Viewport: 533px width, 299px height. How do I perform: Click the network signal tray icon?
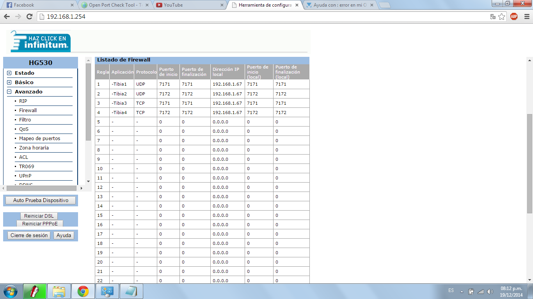pos(480,291)
